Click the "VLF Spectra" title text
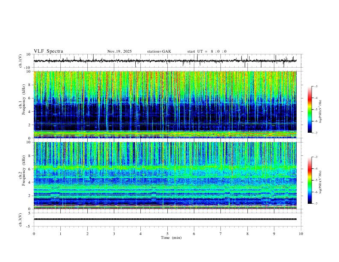The width and height of the screenshot is (339, 262). click(x=48, y=51)
